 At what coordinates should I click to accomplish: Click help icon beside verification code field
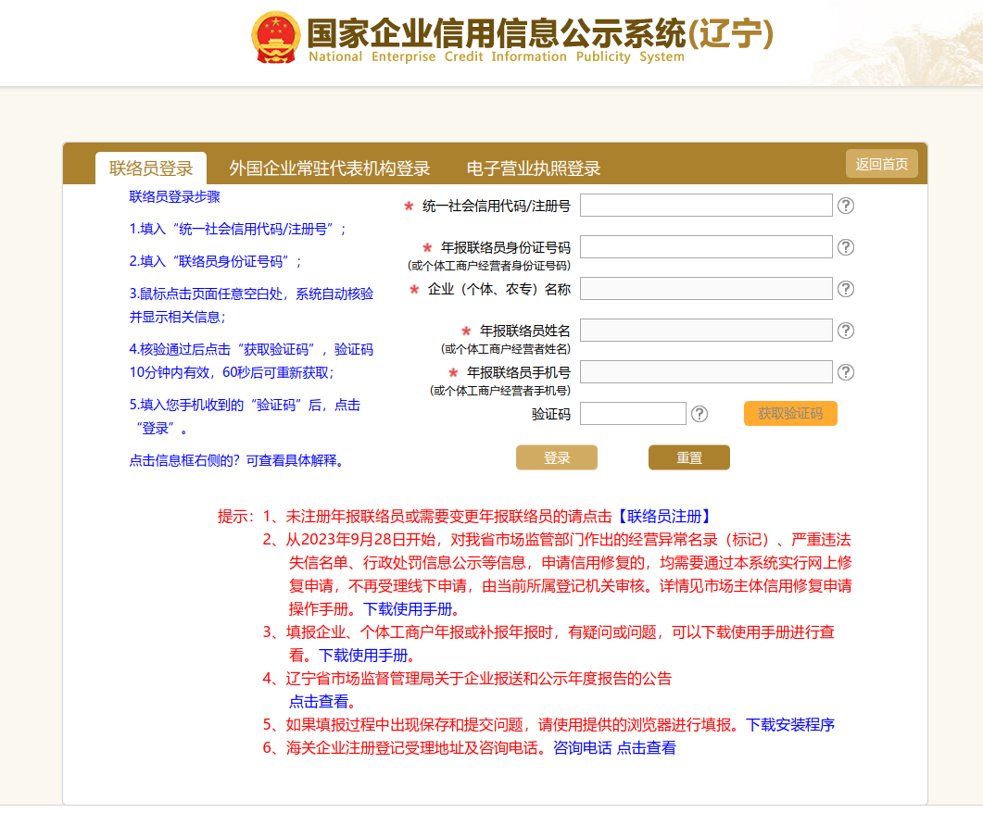699,414
